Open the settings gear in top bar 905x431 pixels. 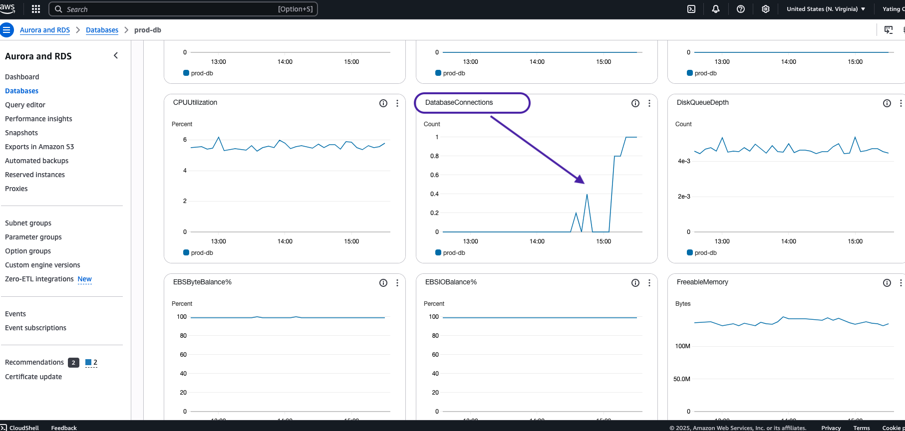point(766,9)
